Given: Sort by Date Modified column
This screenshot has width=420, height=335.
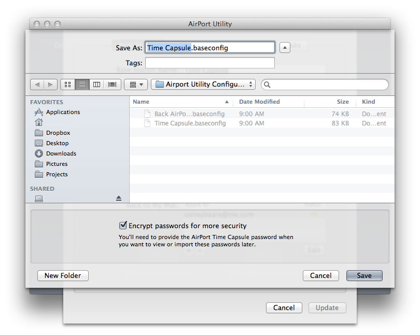Looking at the screenshot, I should pyautogui.click(x=269, y=102).
